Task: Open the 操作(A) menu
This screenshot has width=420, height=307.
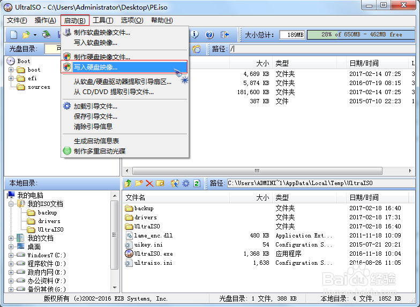Action: 45,20
